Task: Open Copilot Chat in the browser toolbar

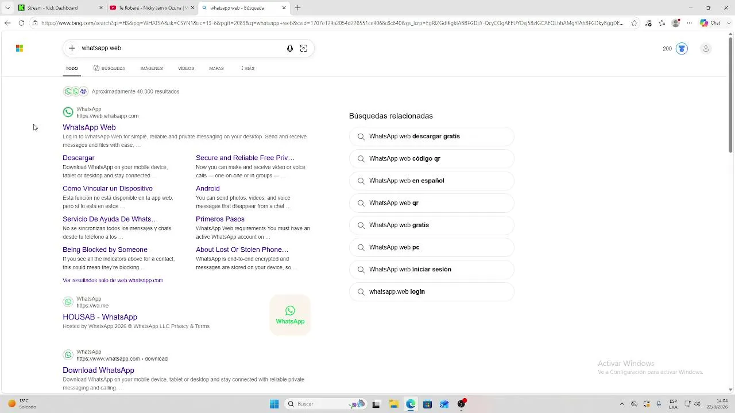Action: [710, 23]
